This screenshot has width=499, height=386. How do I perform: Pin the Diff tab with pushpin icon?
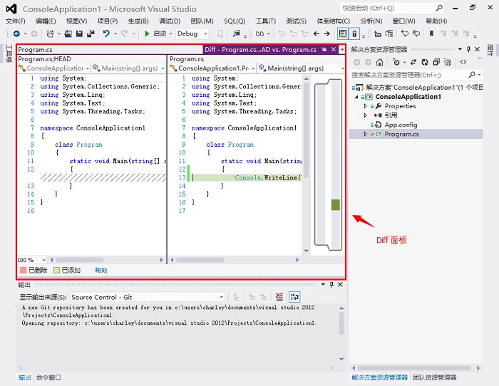pyautogui.click(x=324, y=49)
